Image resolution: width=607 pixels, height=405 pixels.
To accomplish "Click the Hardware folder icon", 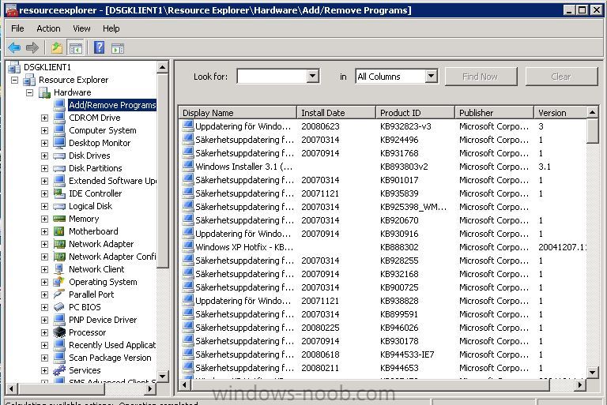I will coord(45,92).
